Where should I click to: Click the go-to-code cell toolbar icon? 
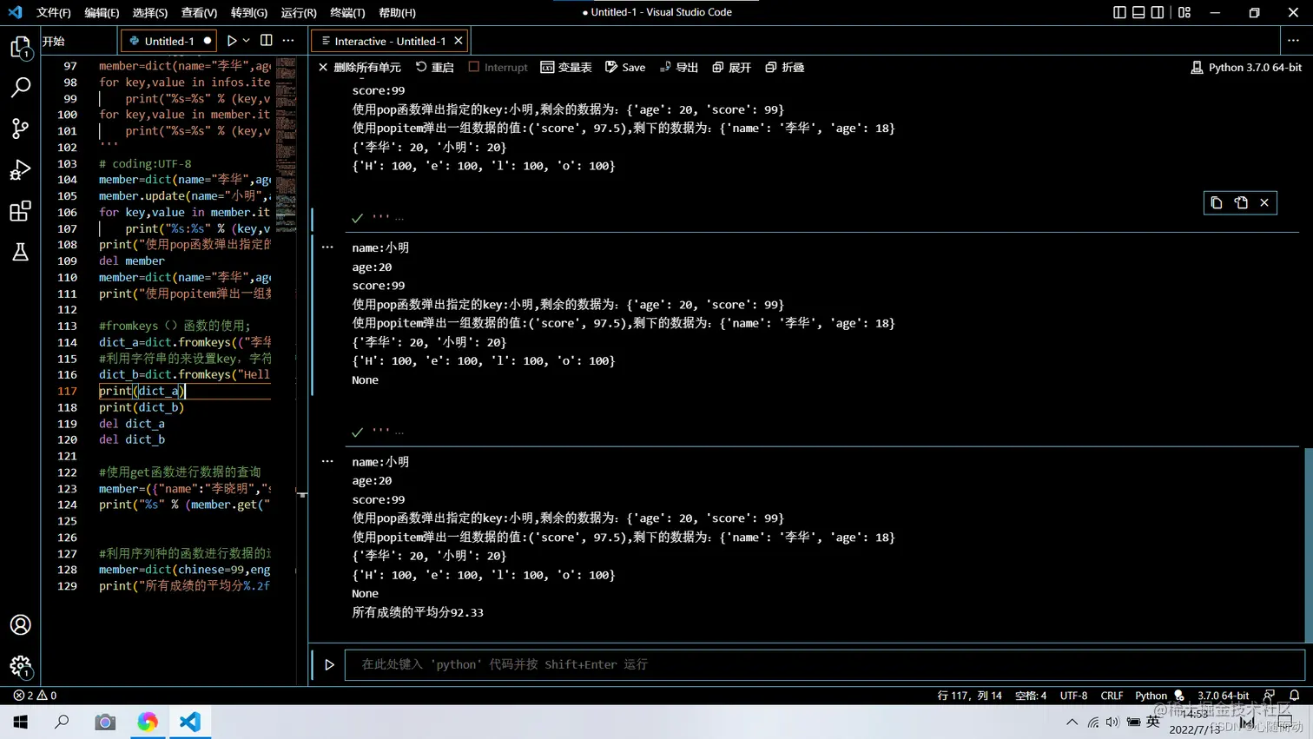pyautogui.click(x=1241, y=202)
